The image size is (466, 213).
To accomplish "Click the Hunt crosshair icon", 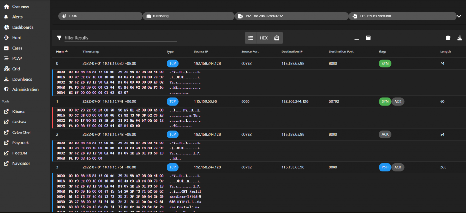I will pos(6,38).
